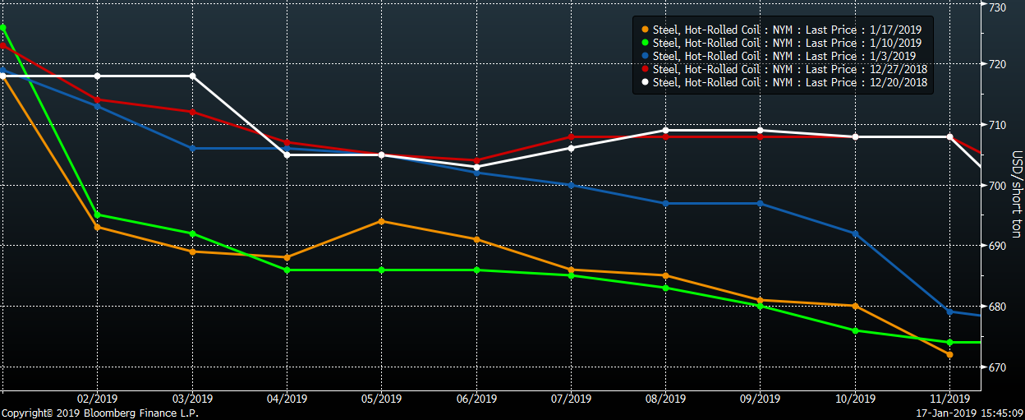
Task: Click the orange final data point at 11/2019
Action: click(x=949, y=355)
